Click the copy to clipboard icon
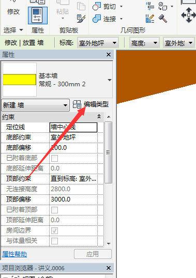The image size is (196, 278). (x=81, y=6)
